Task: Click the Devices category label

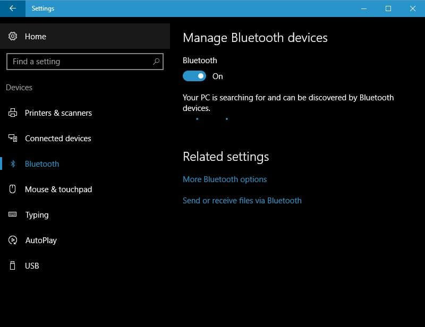Action: (x=19, y=87)
